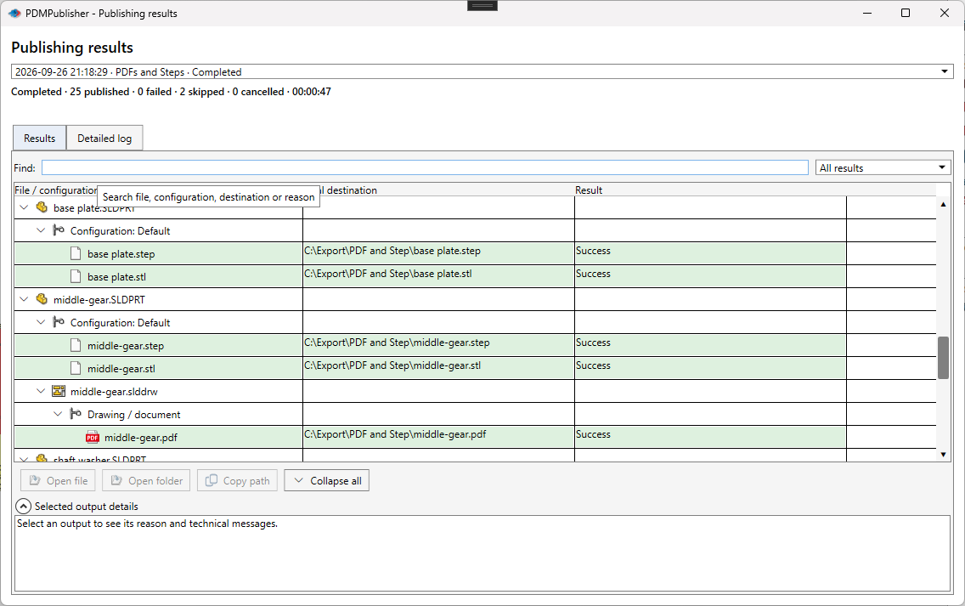Viewport: 965px width, 606px height.
Task: Click path C:\Export\PDF and Step\middle-gear.pdf
Action: coord(395,434)
